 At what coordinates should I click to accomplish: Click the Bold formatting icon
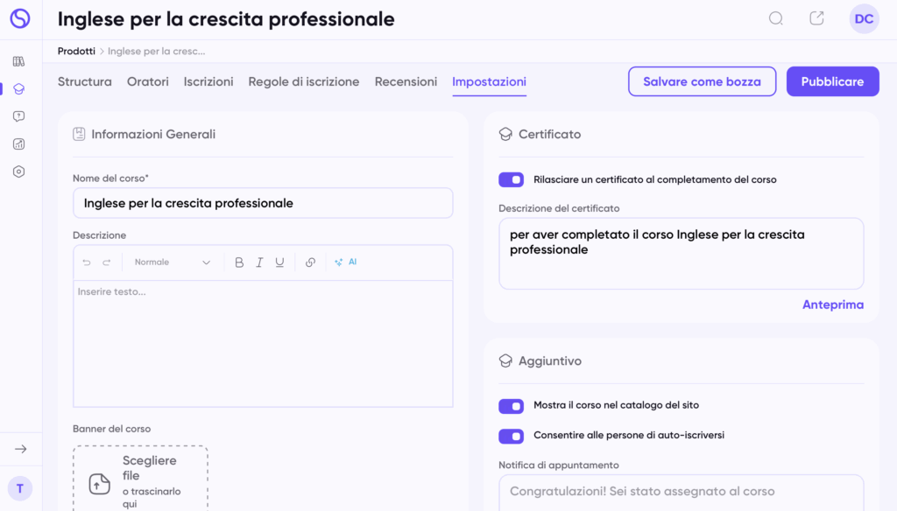coord(239,262)
